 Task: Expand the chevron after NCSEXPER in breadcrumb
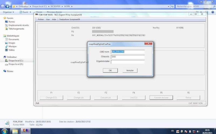(62, 6)
